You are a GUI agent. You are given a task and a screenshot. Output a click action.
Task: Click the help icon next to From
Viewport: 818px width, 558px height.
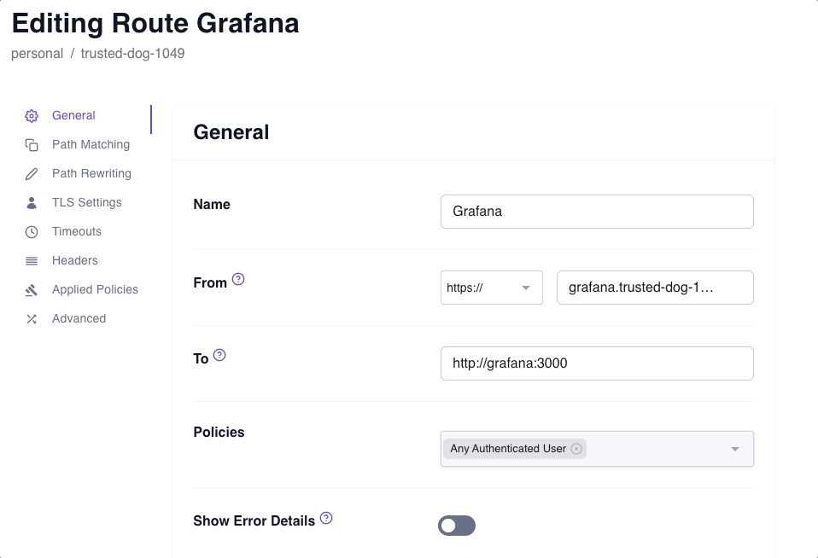click(238, 277)
